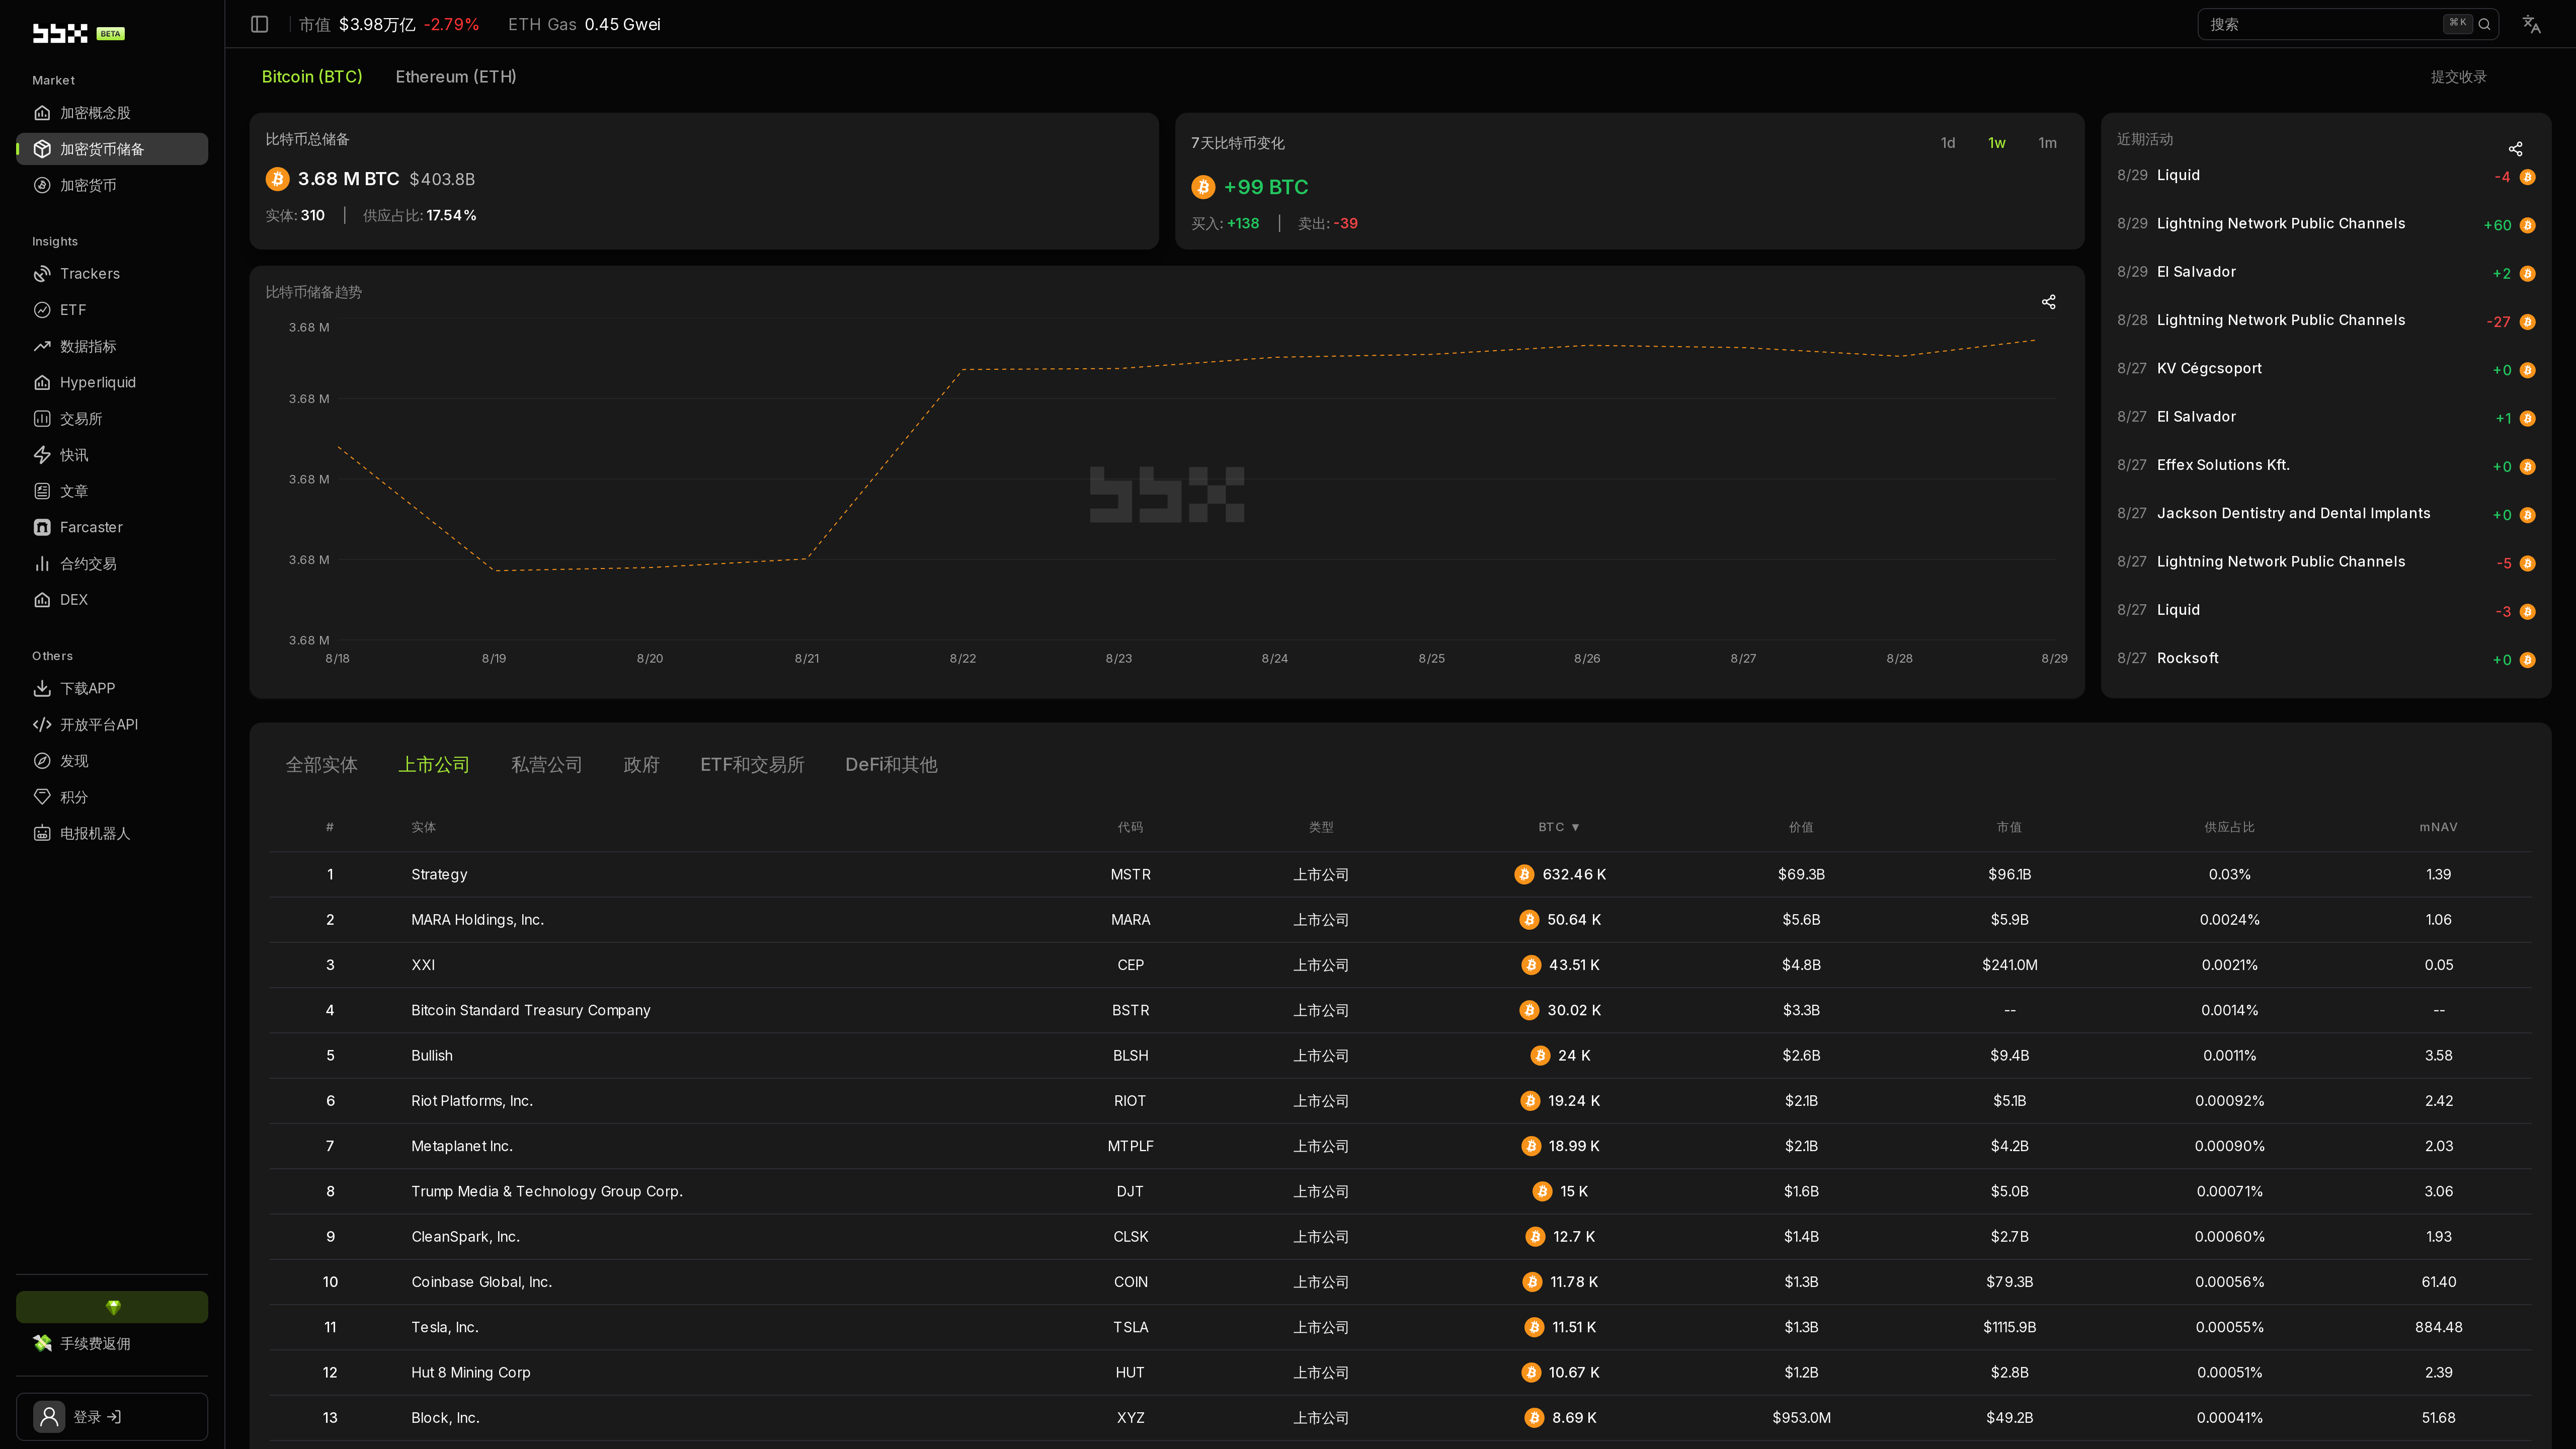Open 积分 points item

(112, 797)
